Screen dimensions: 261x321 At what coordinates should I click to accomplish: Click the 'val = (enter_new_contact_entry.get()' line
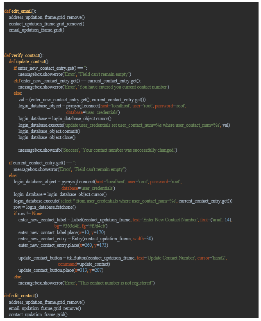(x=82, y=100)
